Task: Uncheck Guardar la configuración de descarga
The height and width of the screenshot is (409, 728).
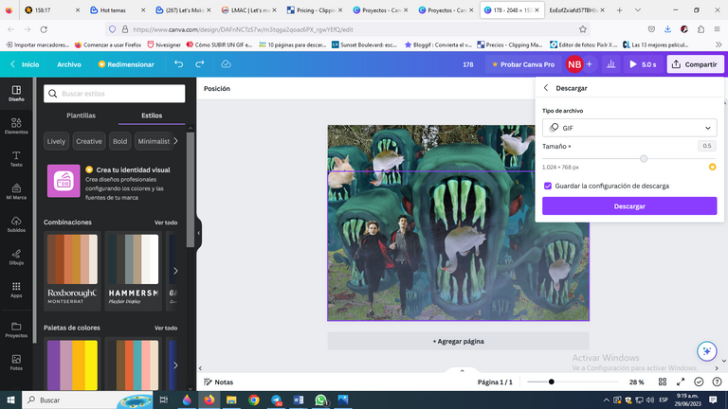Action: [x=548, y=186]
